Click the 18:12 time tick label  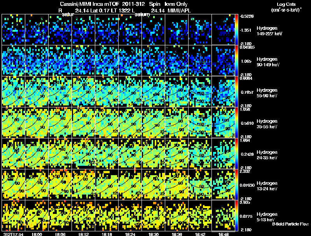tap(84, 234)
